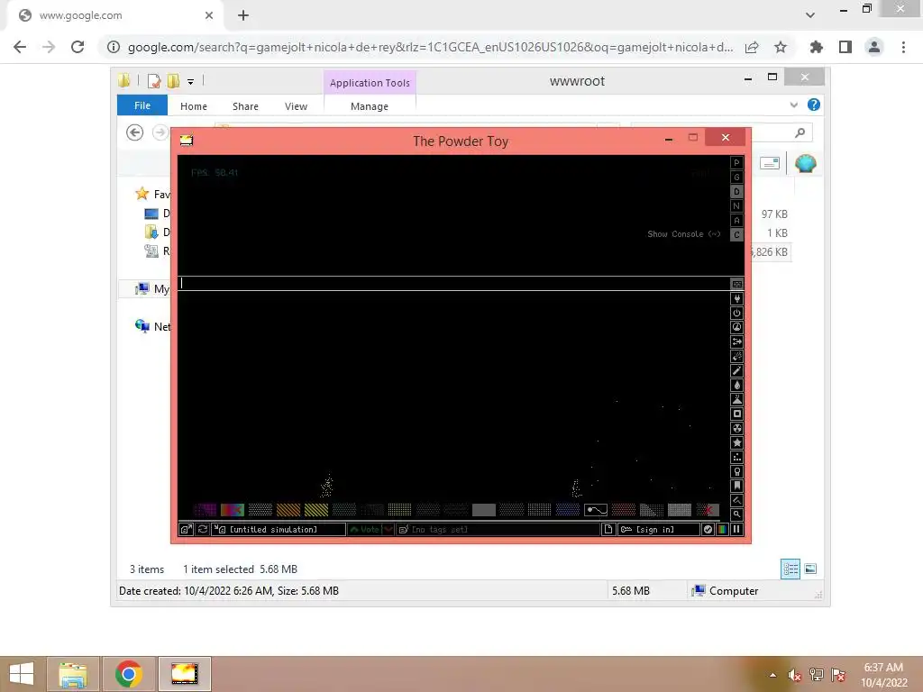The height and width of the screenshot is (692, 923).
Task: Open the Decoration tools menu
Action: coord(736,500)
